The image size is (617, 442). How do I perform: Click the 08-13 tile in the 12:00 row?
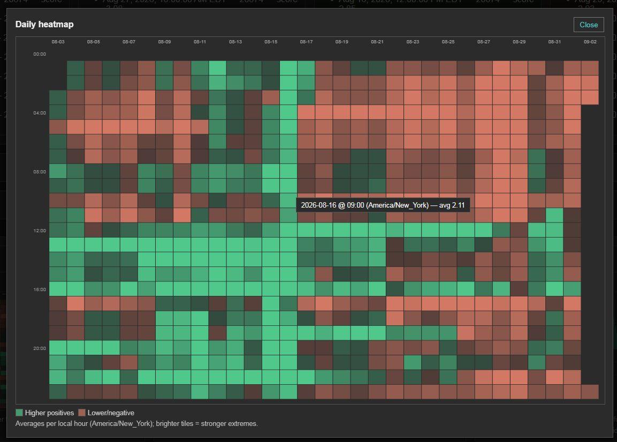(x=235, y=230)
